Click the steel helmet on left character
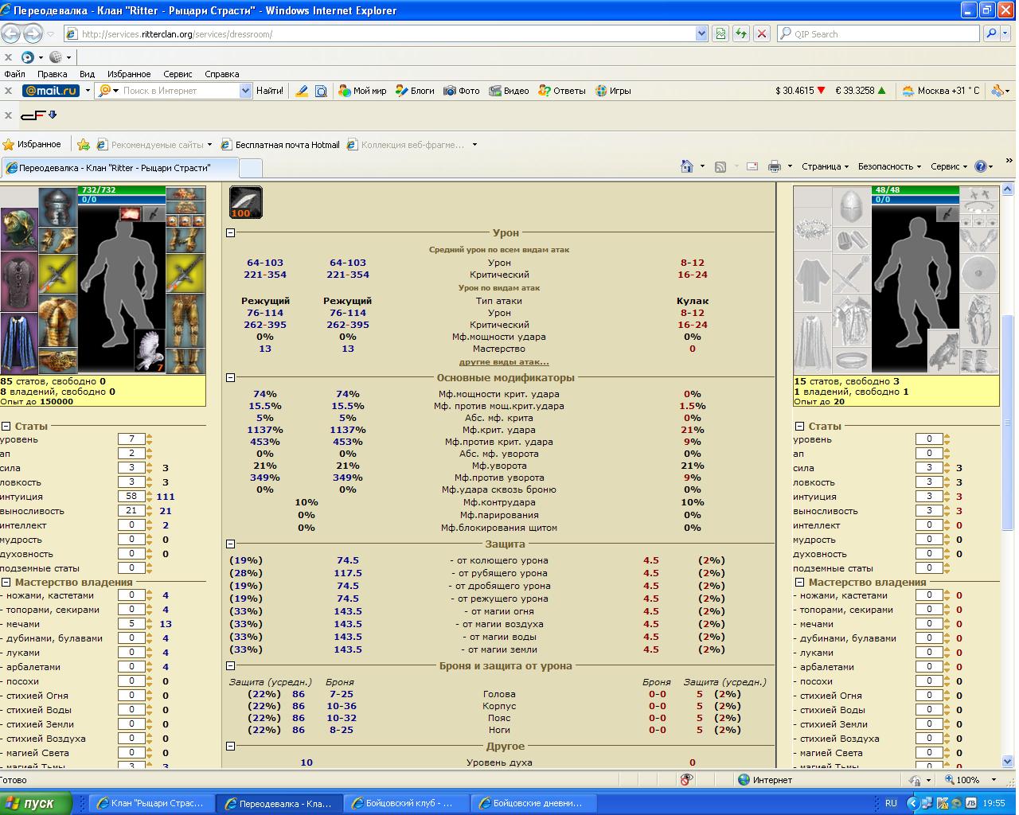 [57, 207]
